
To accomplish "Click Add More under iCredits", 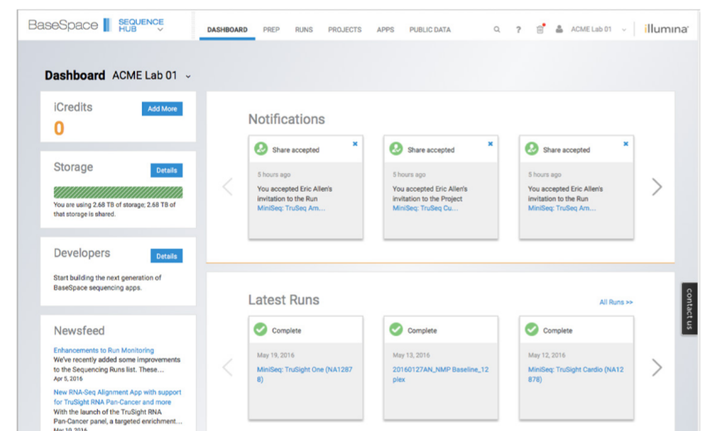I will pyautogui.click(x=163, y=108).
